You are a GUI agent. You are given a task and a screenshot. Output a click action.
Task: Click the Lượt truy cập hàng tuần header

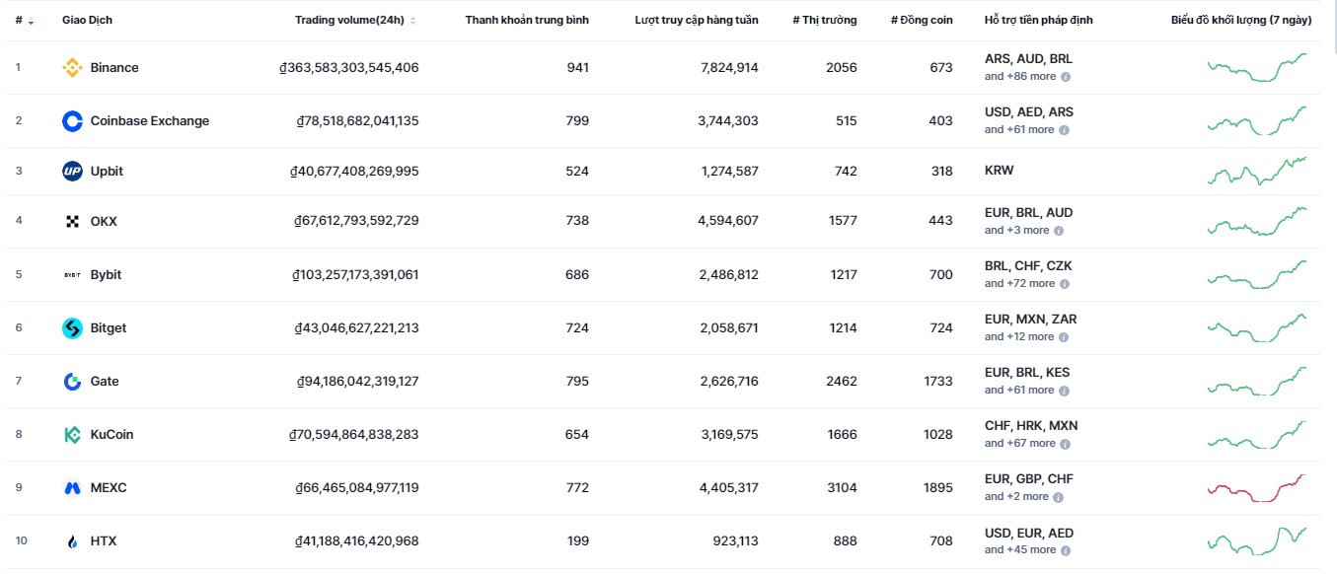coord(697,21)
